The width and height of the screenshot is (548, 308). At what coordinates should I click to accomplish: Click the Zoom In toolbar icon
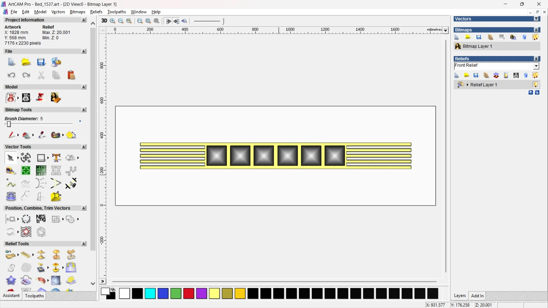[113, 21]
